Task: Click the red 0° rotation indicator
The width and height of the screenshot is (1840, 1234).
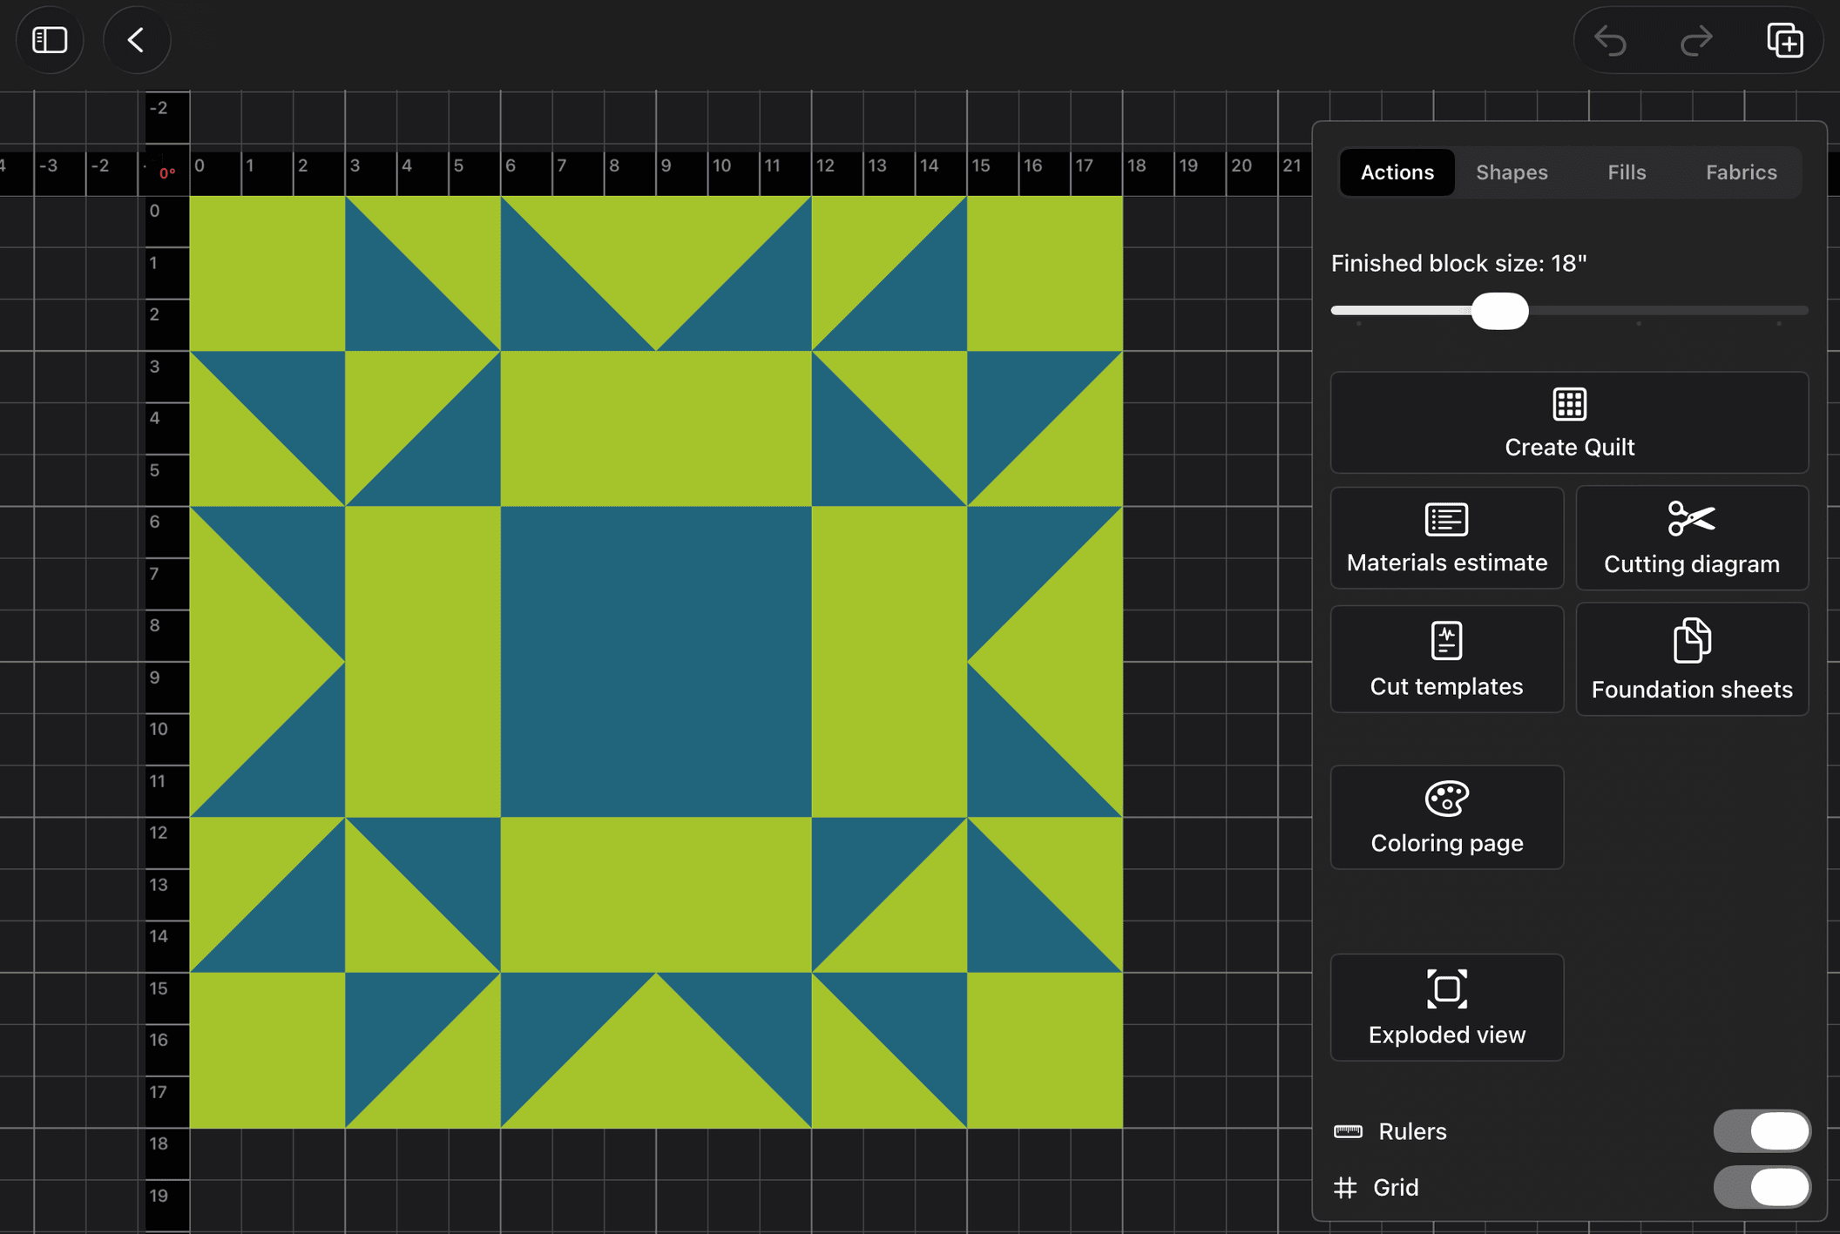Action: 167,173
